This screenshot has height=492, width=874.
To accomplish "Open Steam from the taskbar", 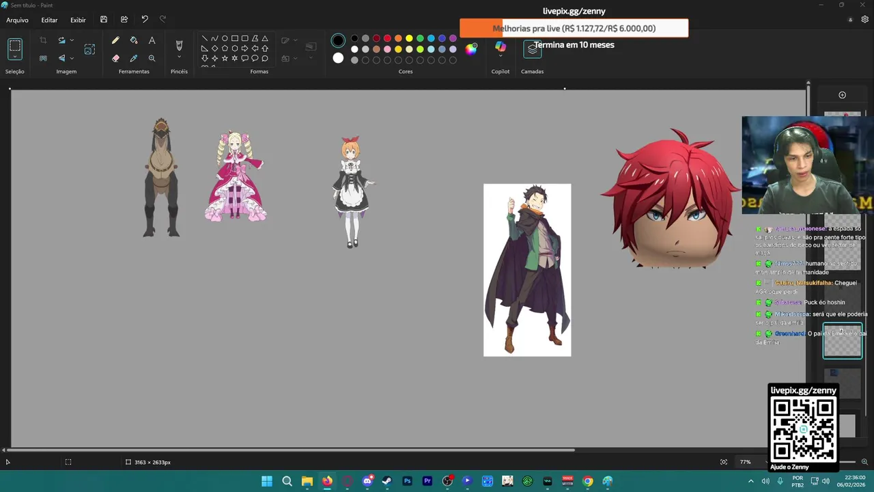I will (387, 481).
